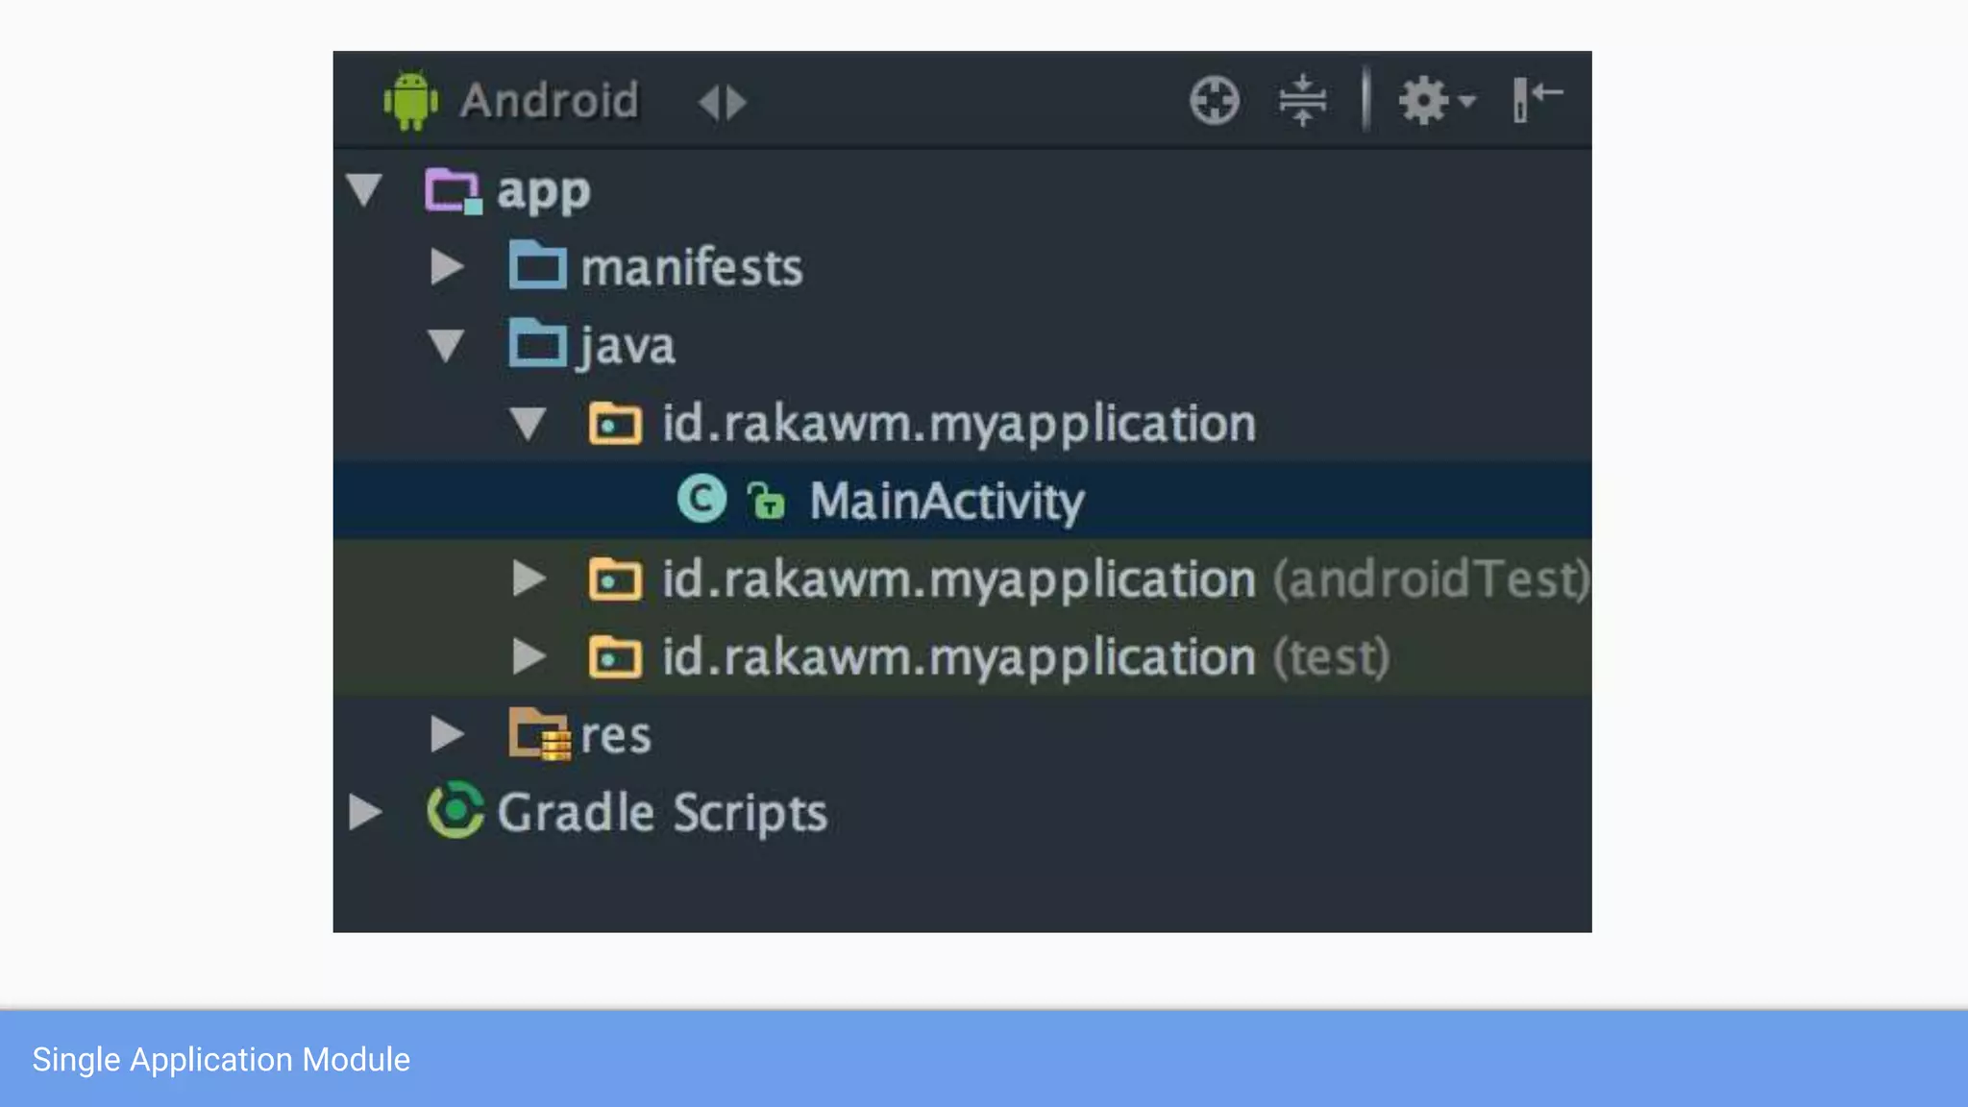Expand the res folder
This screenshot has height=1107, width=1968.
click(x=447, y=734)
